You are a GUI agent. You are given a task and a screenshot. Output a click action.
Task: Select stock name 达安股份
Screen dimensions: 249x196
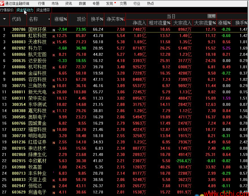click(x=37, y=61)
